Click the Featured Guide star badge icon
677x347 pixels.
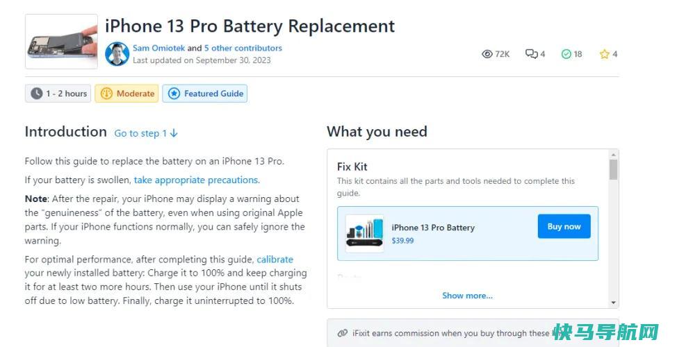(x=174, y=94)
